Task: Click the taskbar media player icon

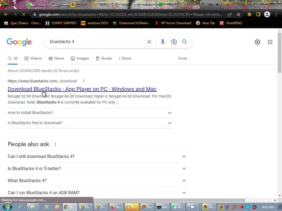Action: pyautogui.click(x=47, y=207)
